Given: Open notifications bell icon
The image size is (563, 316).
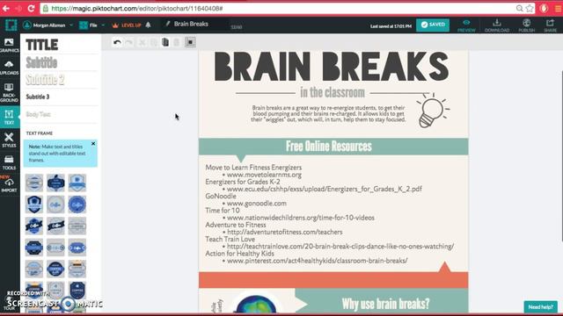Looking at the screenshot, I should coord(149,25).
